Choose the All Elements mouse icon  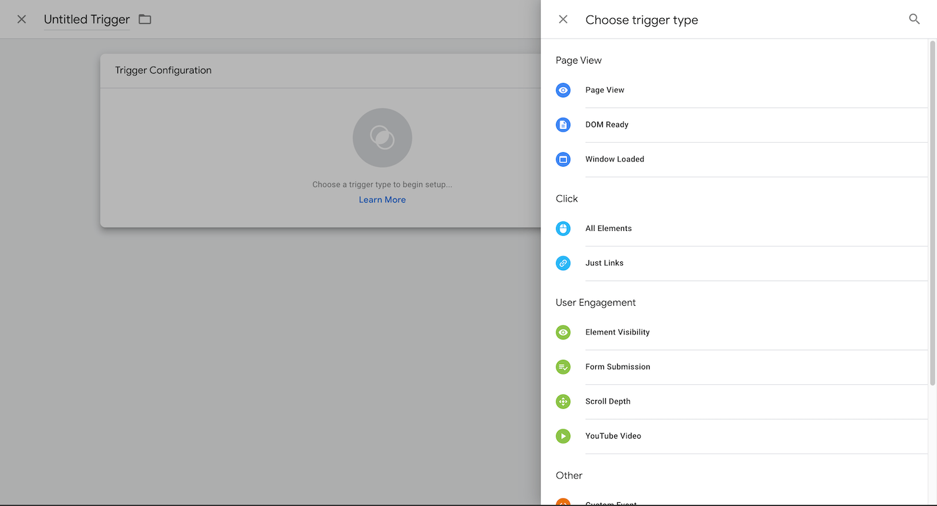[563, 229]
